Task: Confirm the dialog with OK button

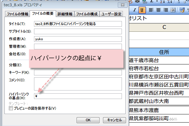Action: 88,120
